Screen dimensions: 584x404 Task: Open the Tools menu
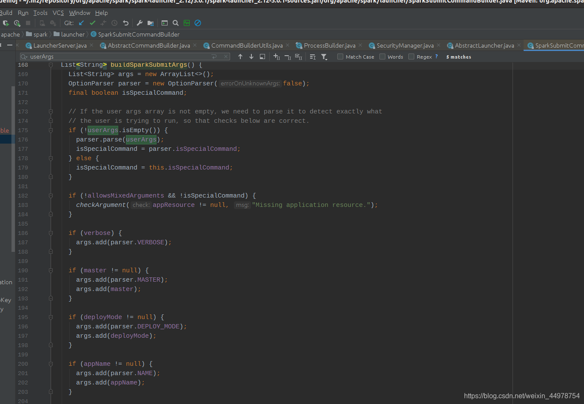click(x=40, y=13)
